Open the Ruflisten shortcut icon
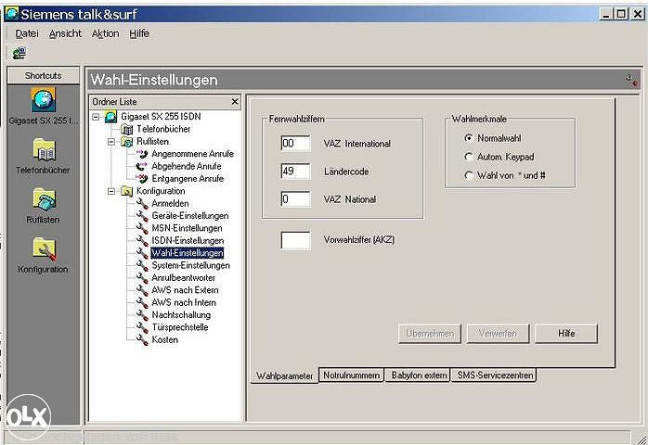The width and height of the screenshot is (648, 445). click(x=45, y=199)
